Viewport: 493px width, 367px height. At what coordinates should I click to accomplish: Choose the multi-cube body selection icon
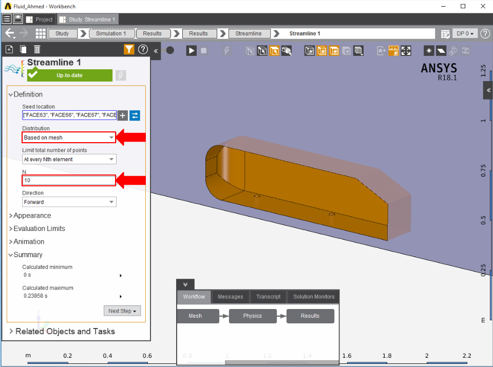point(287,51)
